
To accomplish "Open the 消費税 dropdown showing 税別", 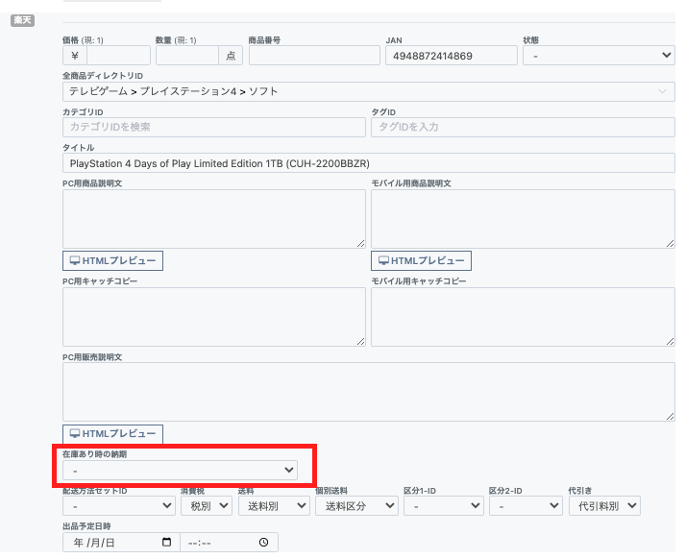I will pyautogui.click(x=207, y=506).
